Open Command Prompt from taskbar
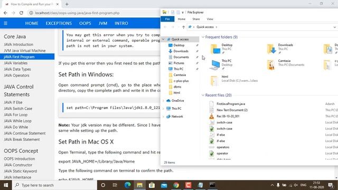Screen dimensions: 338x190 click(x=212, y=185)
